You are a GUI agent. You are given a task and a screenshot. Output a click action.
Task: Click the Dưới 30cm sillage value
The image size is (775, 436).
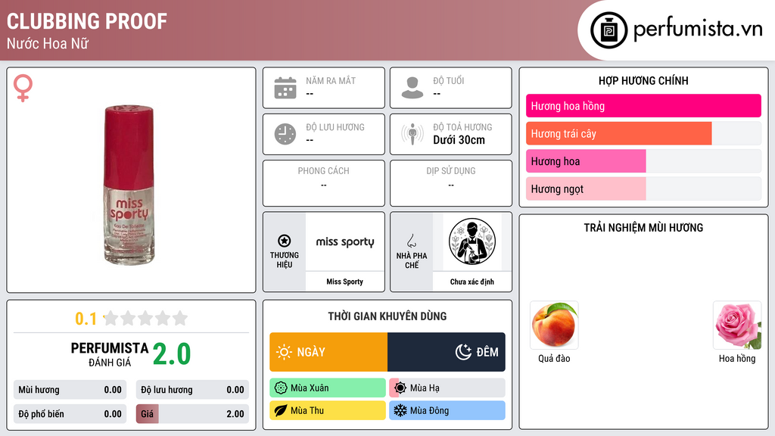[459, 140]
